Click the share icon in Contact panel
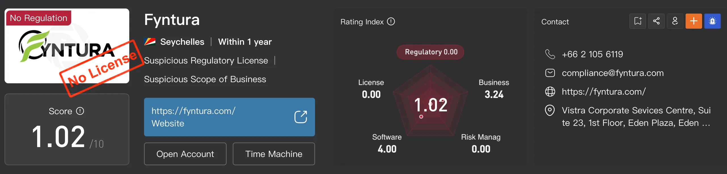 656,21
